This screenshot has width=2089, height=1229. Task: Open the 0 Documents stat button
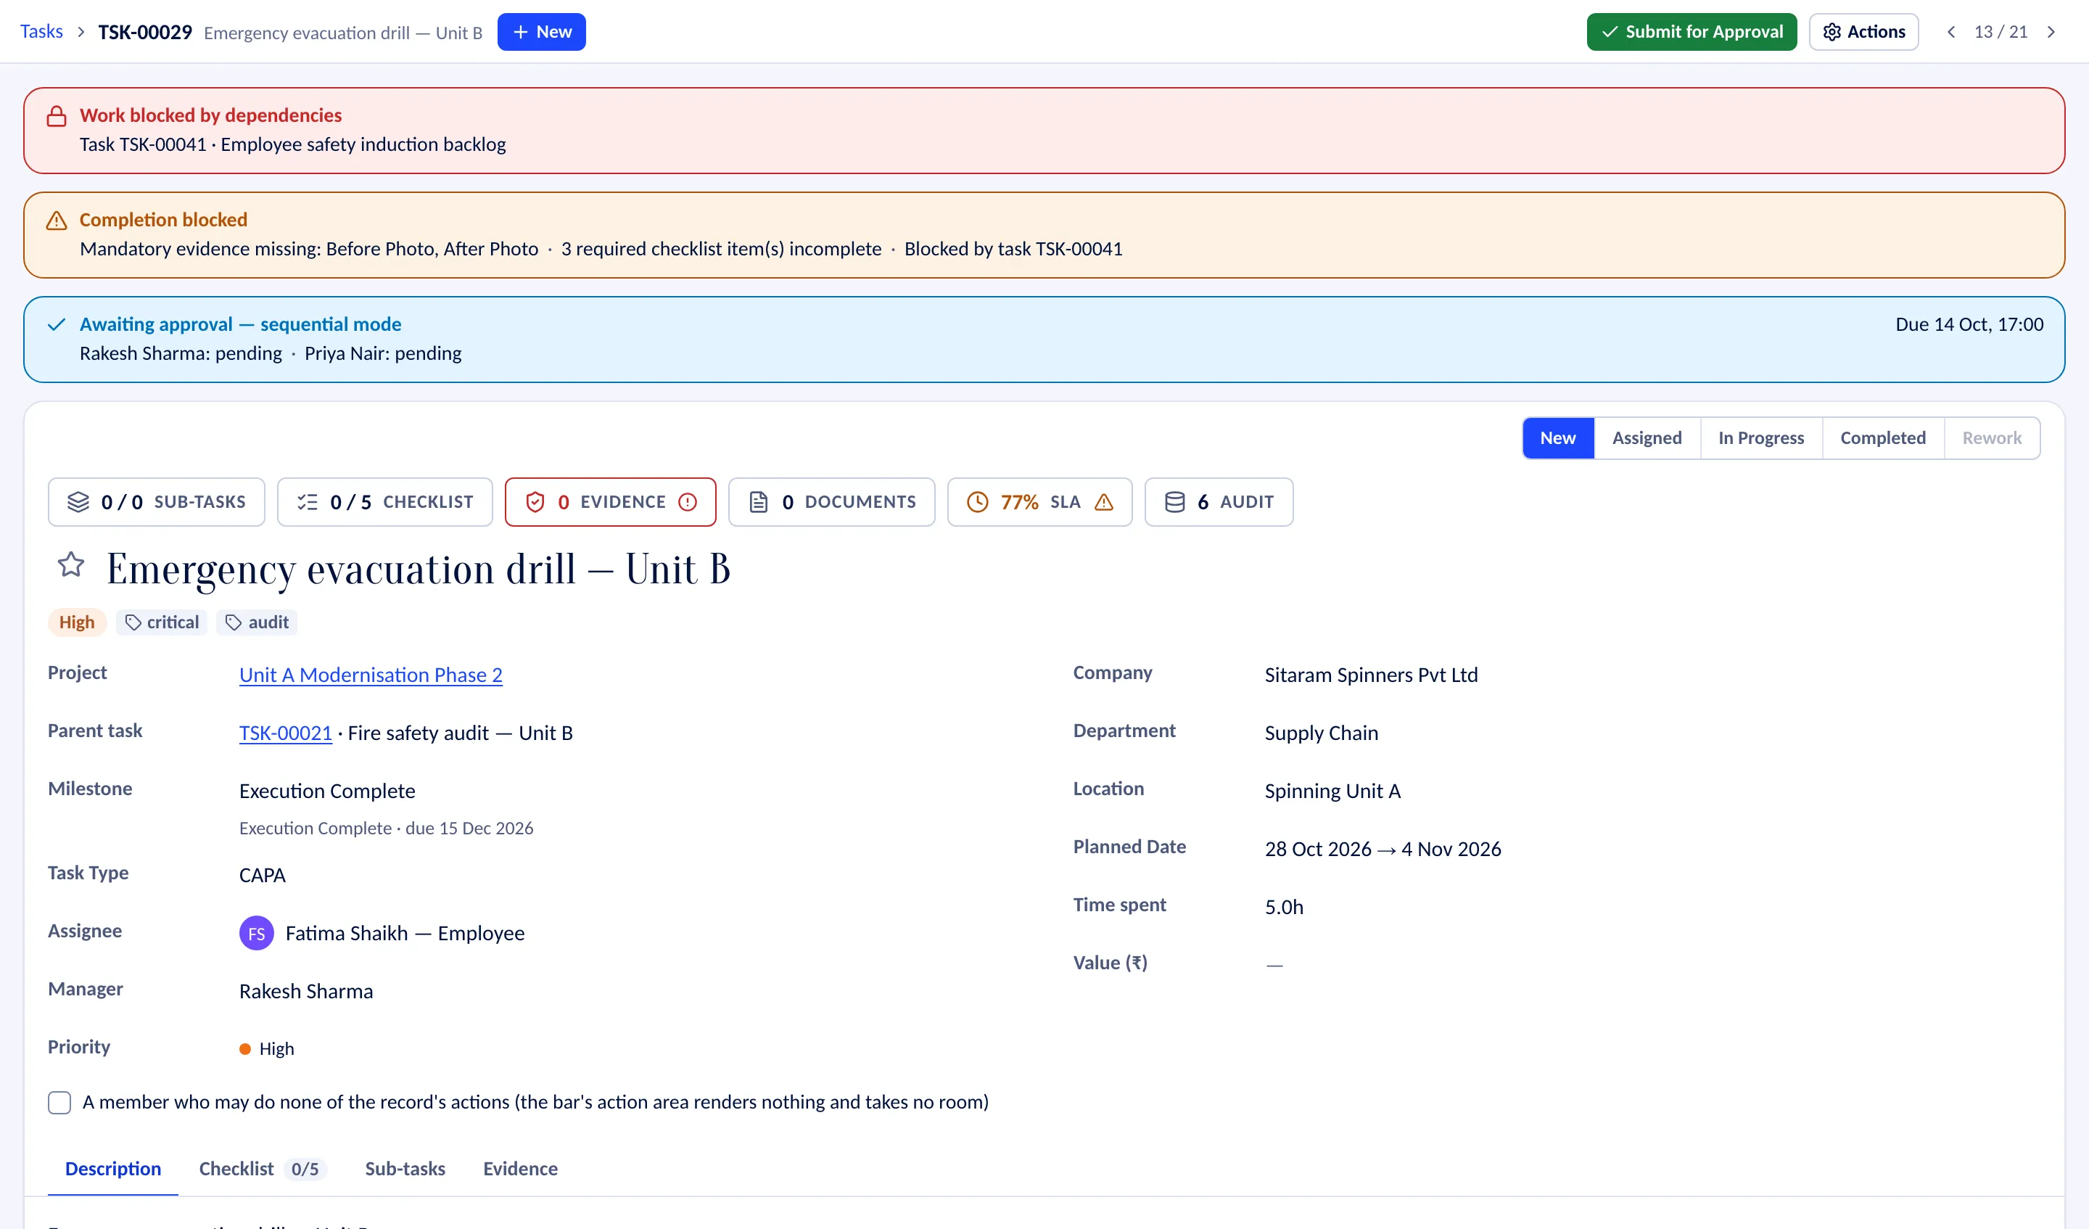click(831, 502)
